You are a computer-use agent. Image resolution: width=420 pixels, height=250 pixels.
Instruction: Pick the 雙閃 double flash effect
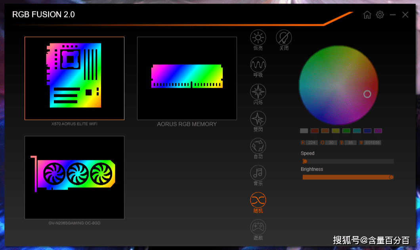(x=258, y=121)
